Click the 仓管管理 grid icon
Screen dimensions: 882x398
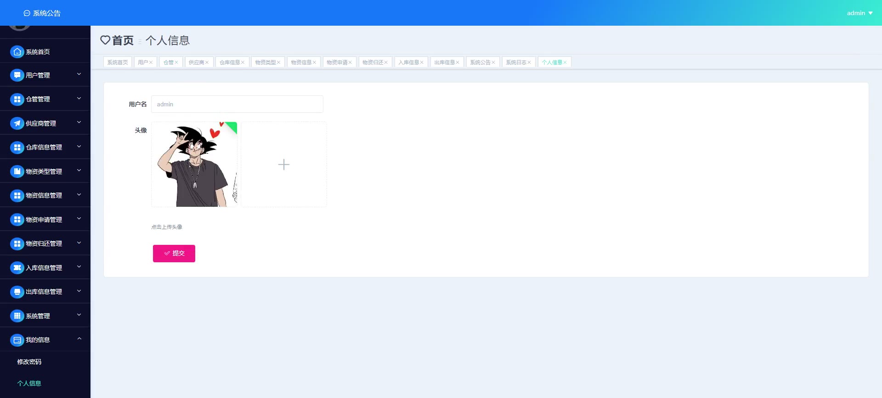[x=17, y=99]
